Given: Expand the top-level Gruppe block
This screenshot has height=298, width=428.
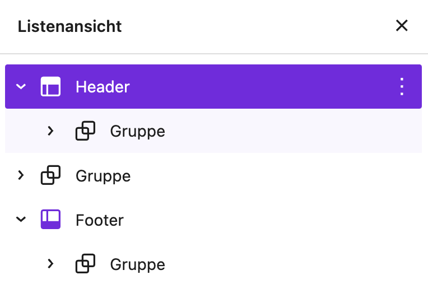Looking at the screenshot, I should click(x=21, y=176).
